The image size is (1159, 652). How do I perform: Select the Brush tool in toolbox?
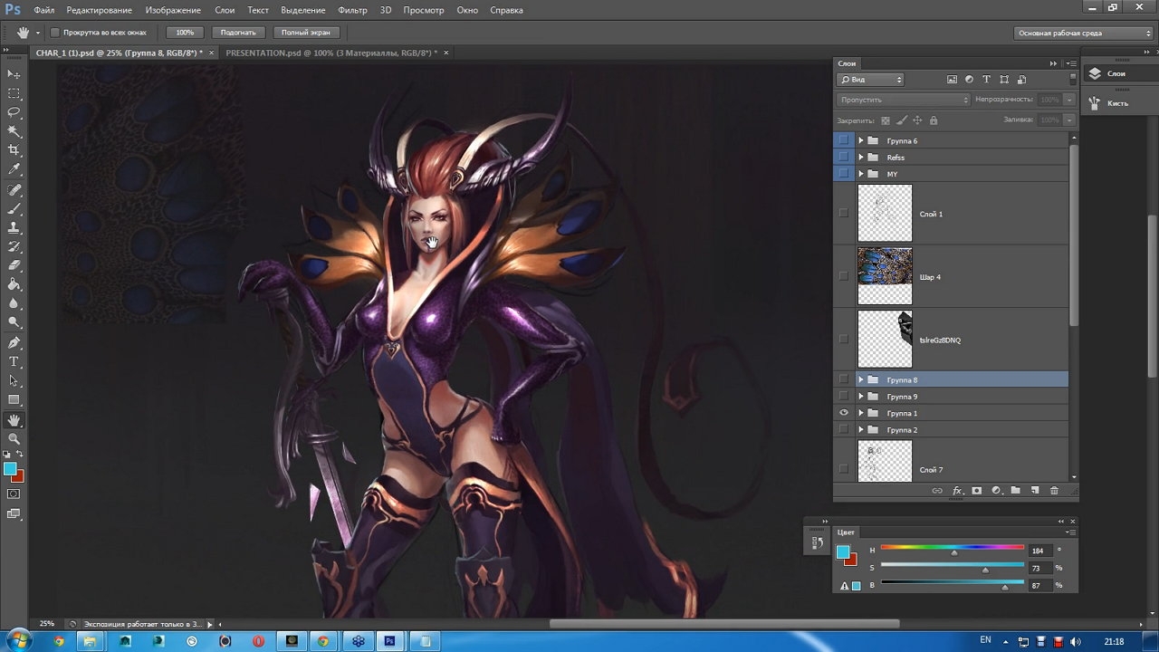pos(14,209)
